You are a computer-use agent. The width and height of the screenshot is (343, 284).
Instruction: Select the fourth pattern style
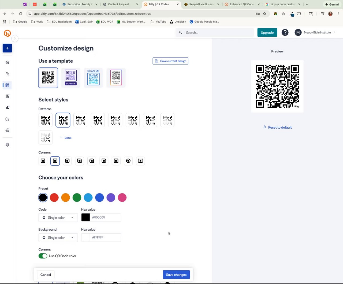click(x=98, y=120)
